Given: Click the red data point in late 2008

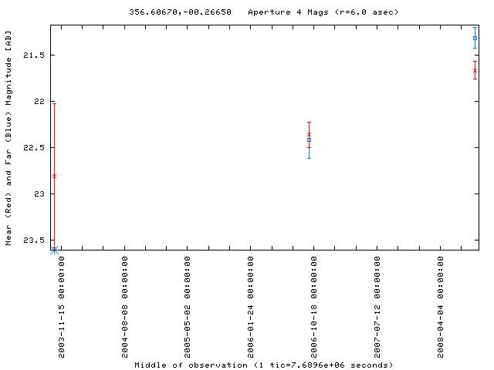Looking at the screenshot, I should pos(475,70).
